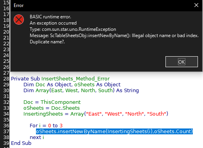Click line number 37 in the gutter

[6, 132]
